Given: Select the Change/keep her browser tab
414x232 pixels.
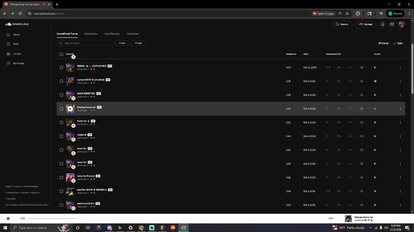Looking at the screenshot, I should [27, 5].
